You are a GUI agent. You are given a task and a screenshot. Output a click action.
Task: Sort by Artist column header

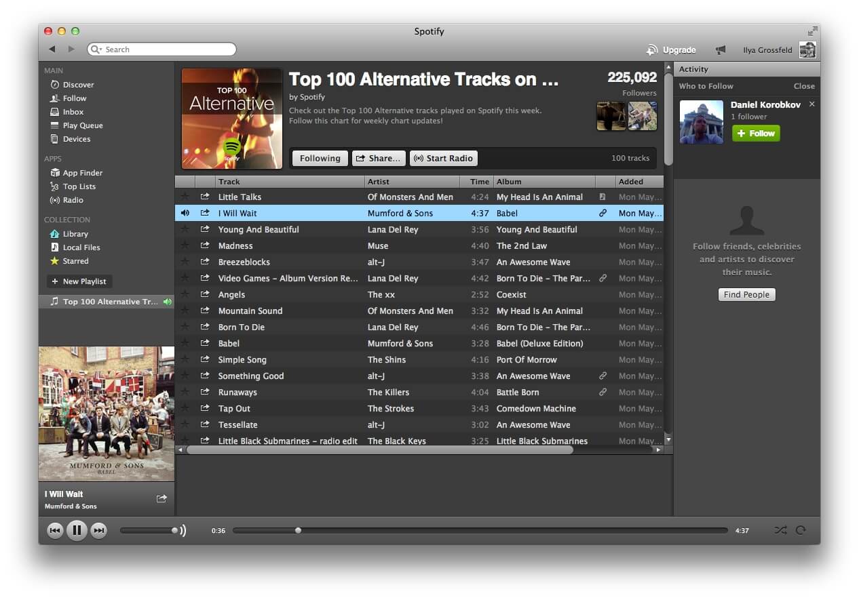pyautogui.click(x=412, y=181)
